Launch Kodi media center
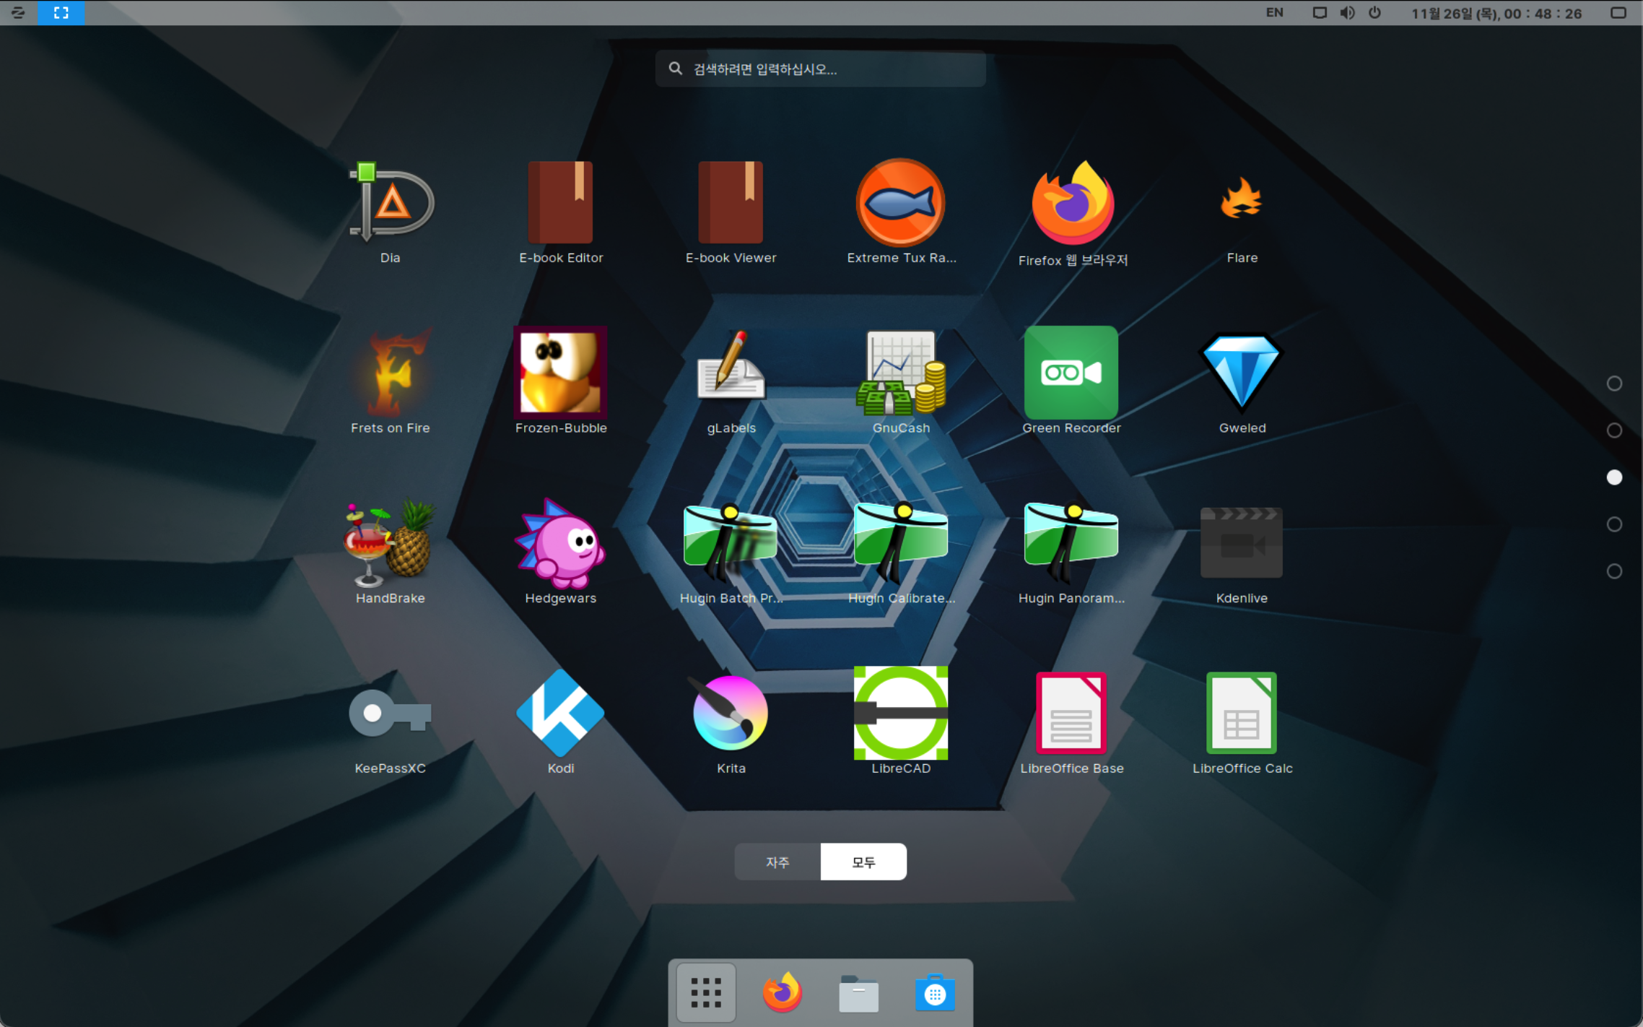 [x=561, y=722]
